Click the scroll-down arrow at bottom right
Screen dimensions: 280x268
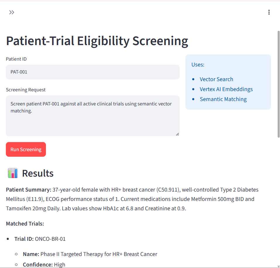(x=279, y=267)
